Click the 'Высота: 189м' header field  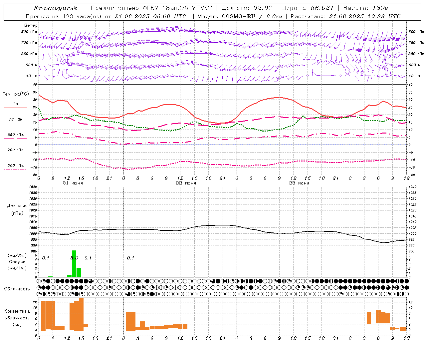[366, 8]
